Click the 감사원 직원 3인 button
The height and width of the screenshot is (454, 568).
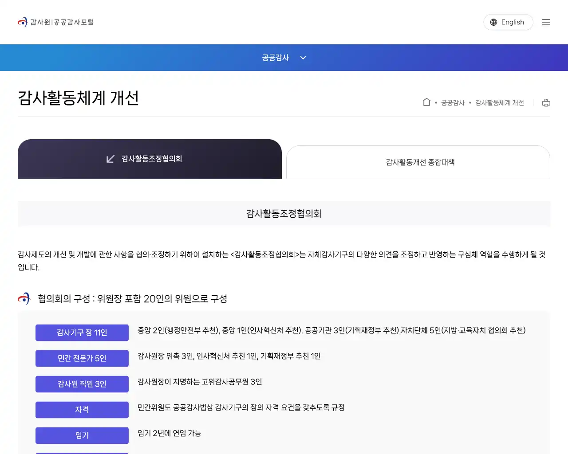click(x=82, y=384)
